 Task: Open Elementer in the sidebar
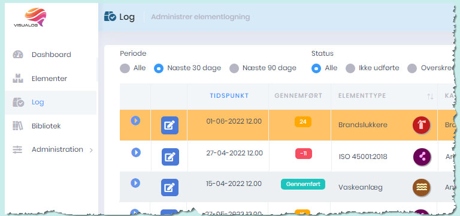click(x=49, y=79)
